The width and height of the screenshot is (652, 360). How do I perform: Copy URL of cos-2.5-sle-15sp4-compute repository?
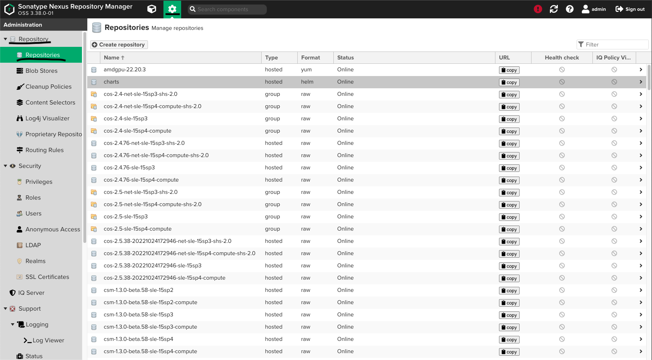[x=509, y=229]
